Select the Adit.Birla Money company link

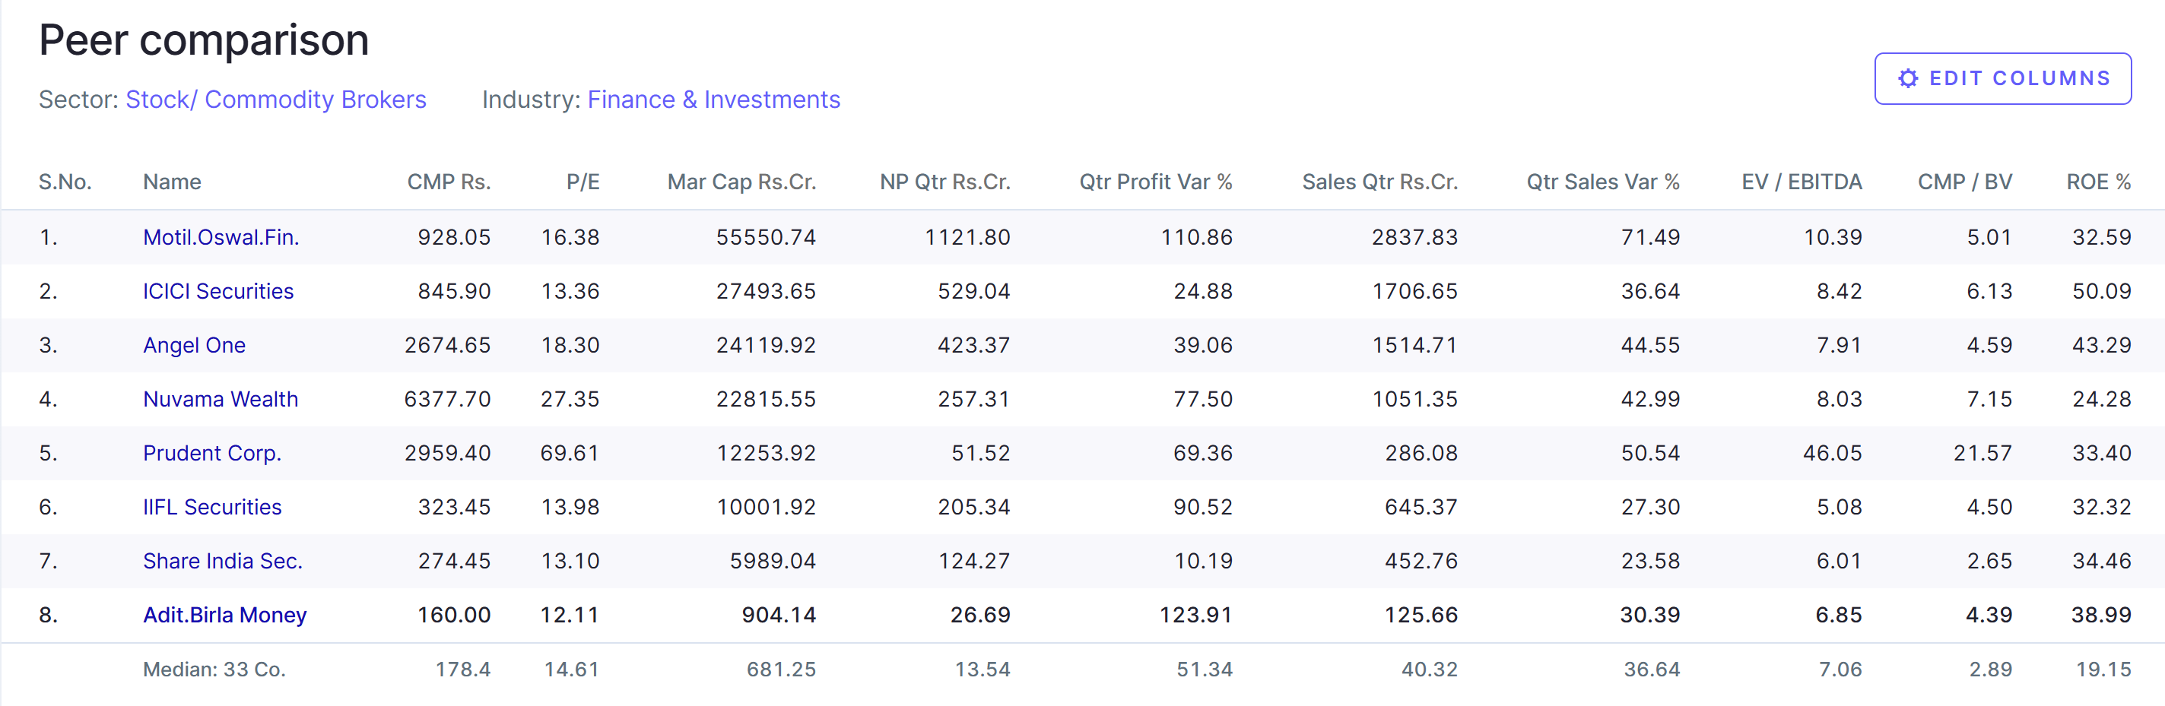click(x=224, y=616)
